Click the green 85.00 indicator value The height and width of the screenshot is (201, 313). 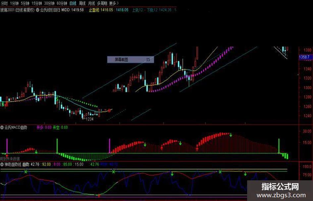(68, 165)
